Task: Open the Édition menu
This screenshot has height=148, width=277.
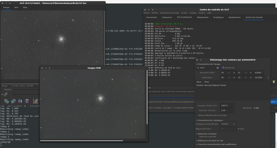Action: pos(155,13)
